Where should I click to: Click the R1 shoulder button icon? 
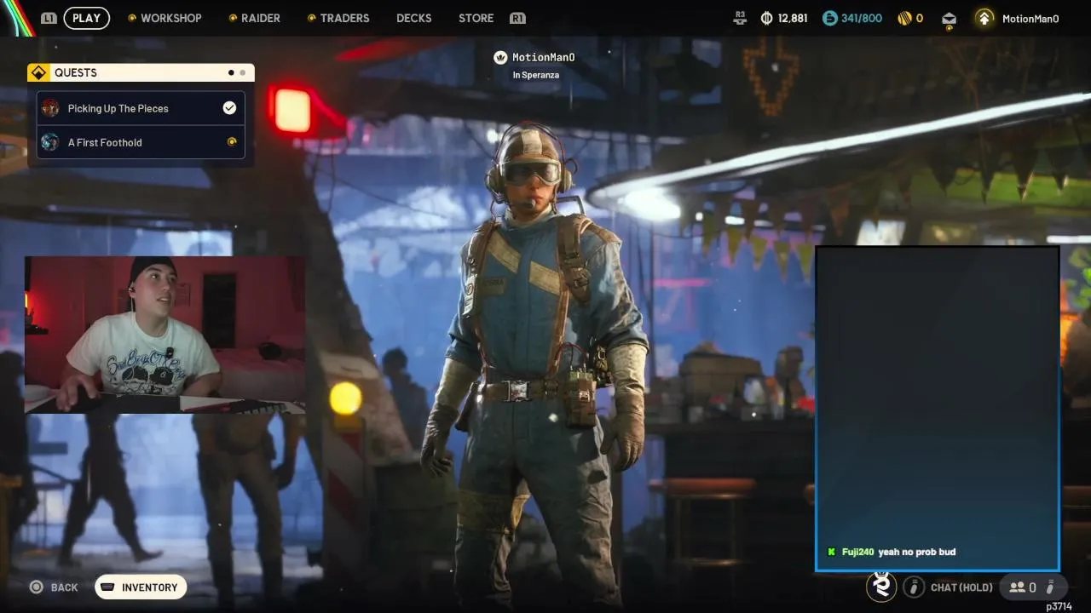click(x=517, y=18)
